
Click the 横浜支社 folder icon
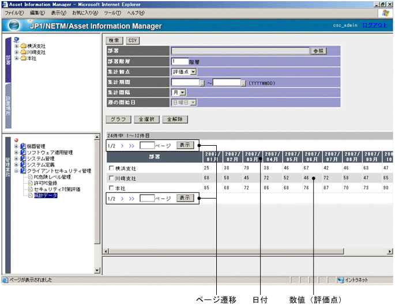(23, 46)
